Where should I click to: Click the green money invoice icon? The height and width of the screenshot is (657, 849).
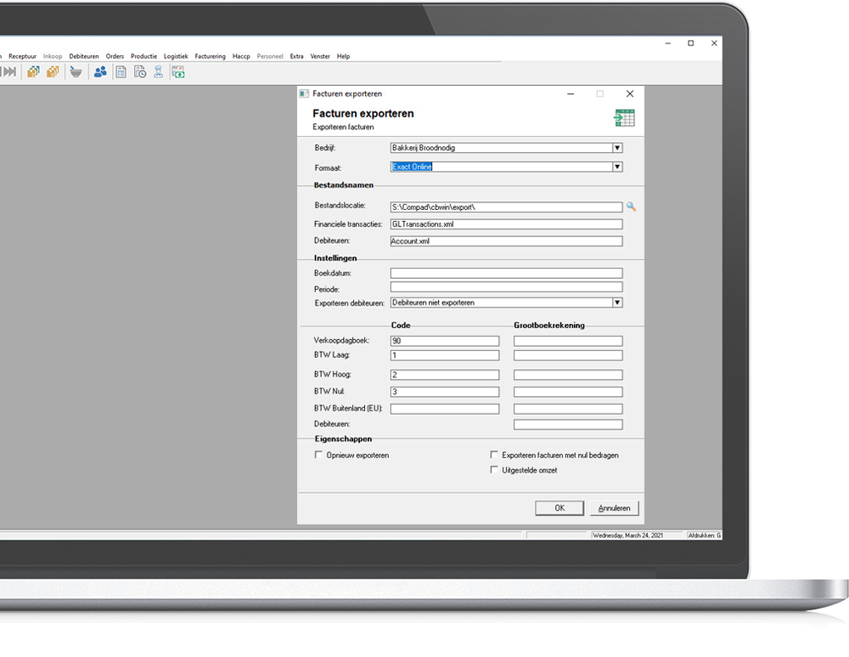coord(178,71)
